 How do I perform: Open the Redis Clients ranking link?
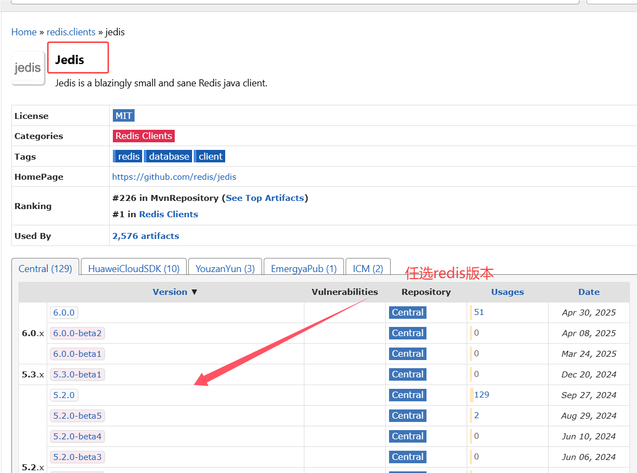[169, 215]
